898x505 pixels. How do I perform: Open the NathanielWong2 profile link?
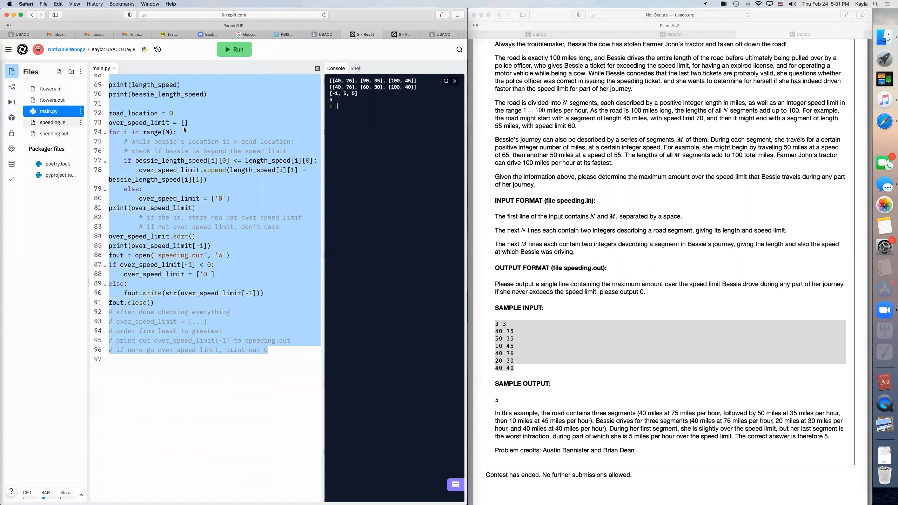tap(66, 49)
